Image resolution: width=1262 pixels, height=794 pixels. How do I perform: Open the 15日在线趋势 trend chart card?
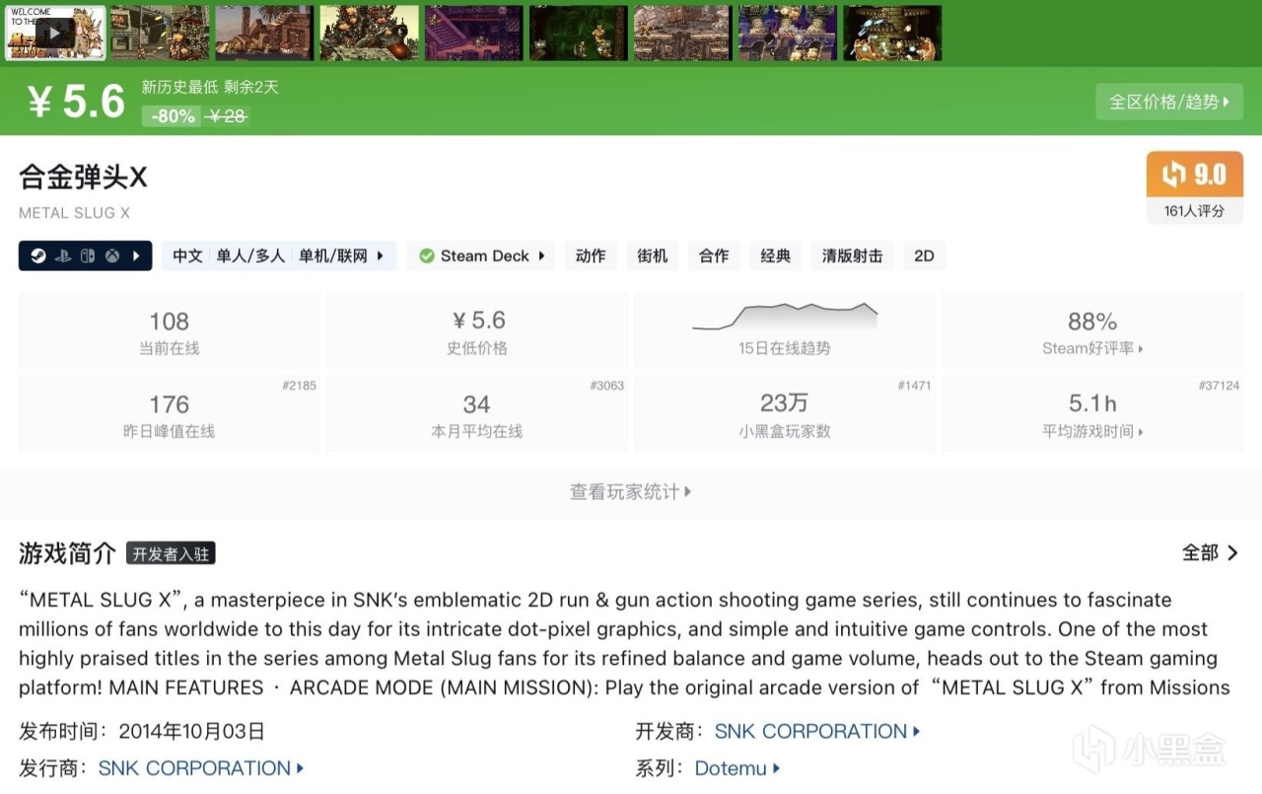point(785,331)
